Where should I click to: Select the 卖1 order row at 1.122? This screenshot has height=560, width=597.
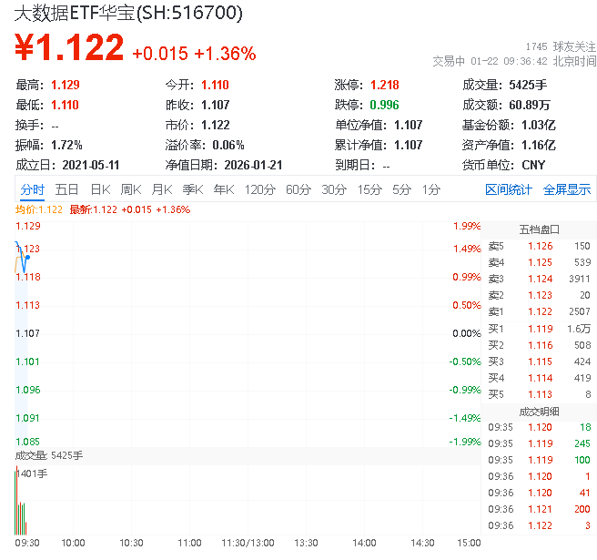point(539,311)
